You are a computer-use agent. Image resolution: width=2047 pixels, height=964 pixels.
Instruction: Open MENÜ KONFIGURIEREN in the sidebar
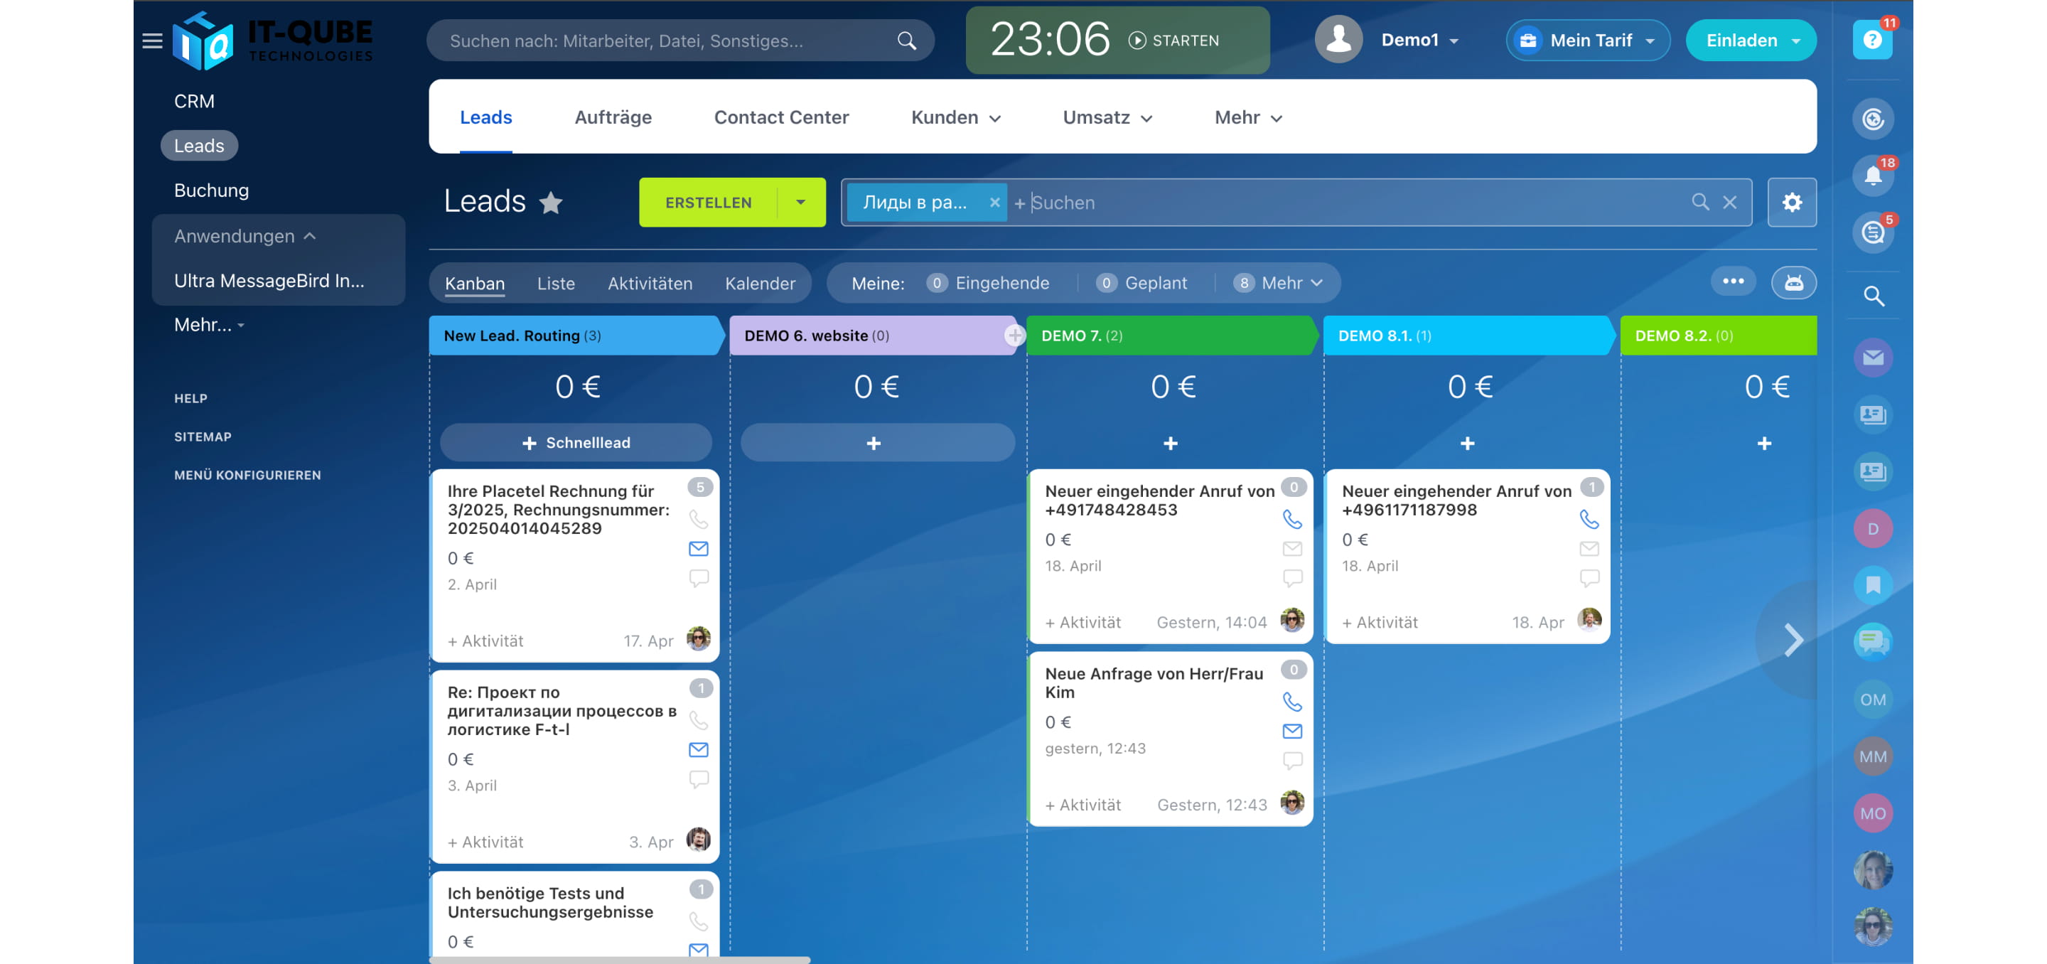pyautogui.click(x=247, y=474)
